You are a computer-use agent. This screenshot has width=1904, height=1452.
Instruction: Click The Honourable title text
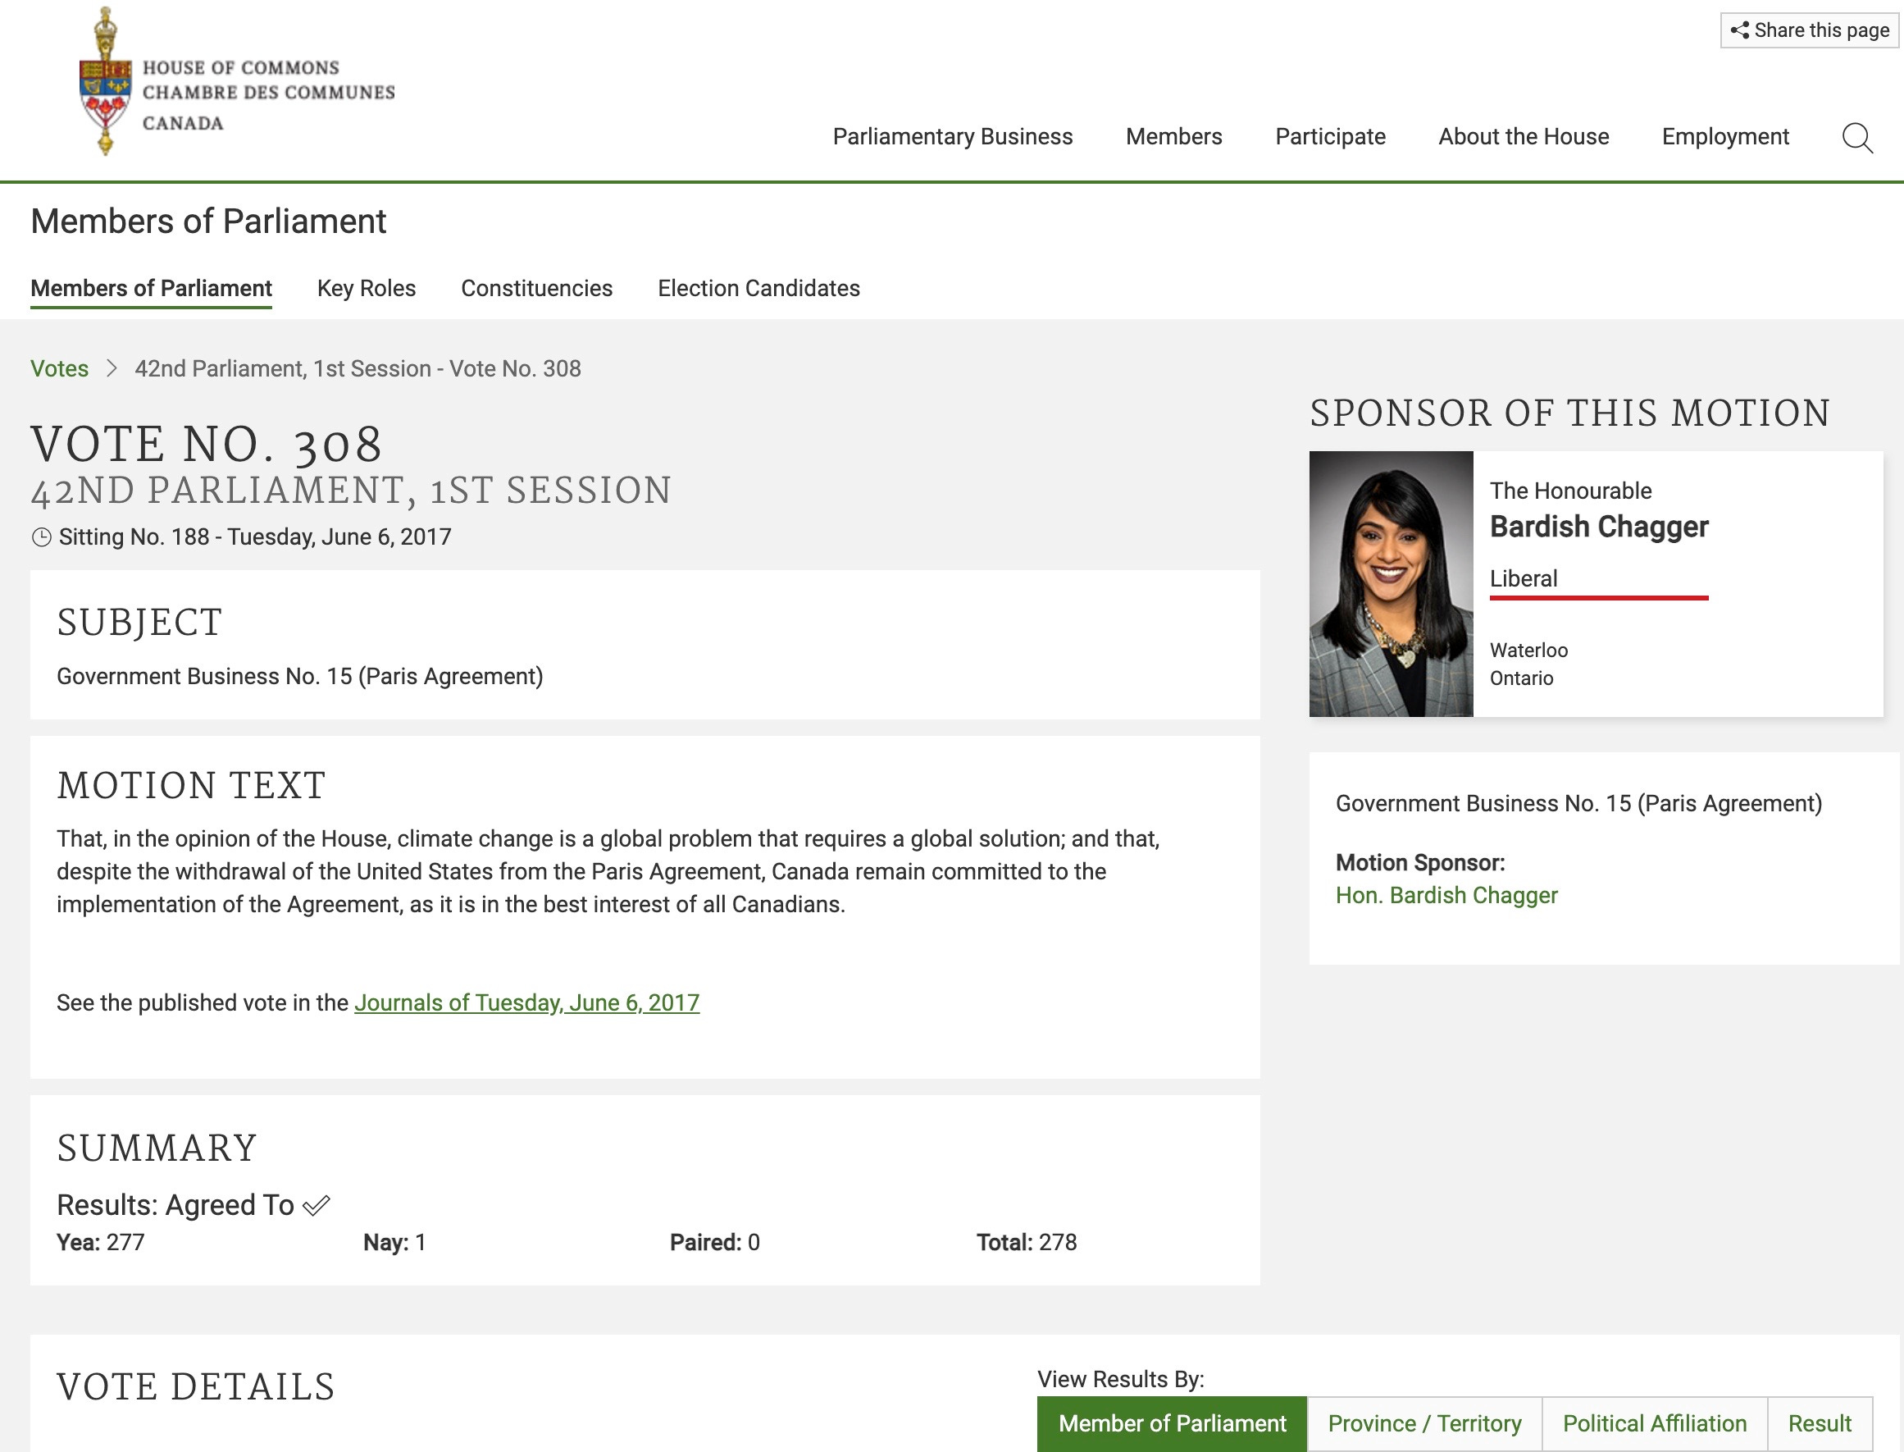point(1570,490)
